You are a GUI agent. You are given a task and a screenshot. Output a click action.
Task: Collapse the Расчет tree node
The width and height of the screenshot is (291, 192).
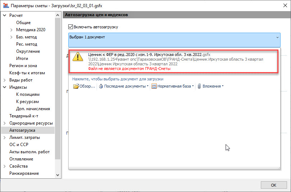[x=5, y=15]
